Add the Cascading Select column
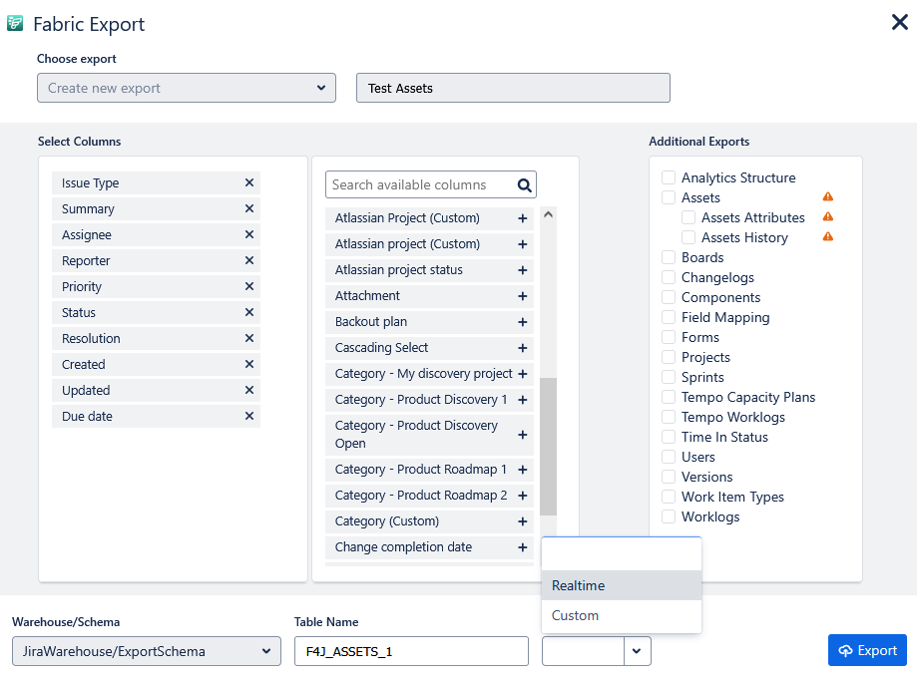The width and height of the screenshot is (917, 685). [522, 348]
